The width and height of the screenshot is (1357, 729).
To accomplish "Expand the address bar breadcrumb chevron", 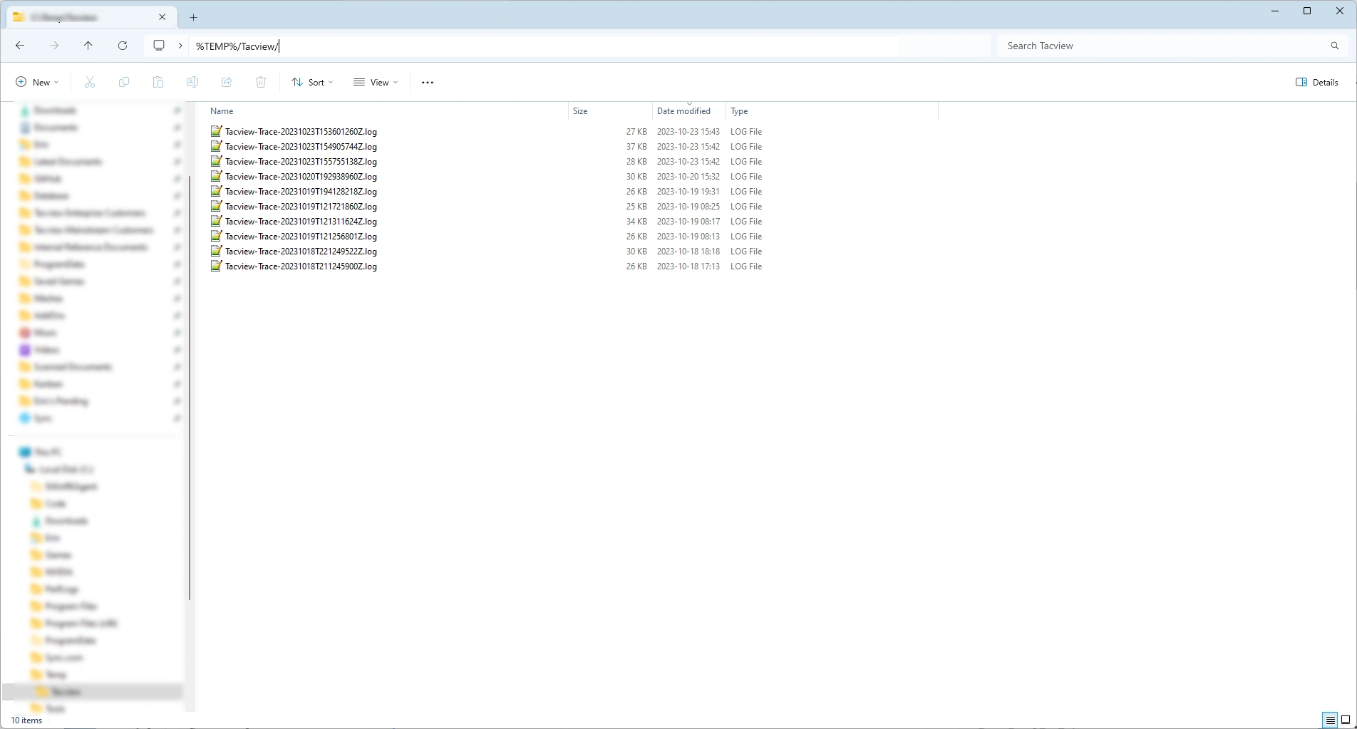I will [180, 46].
